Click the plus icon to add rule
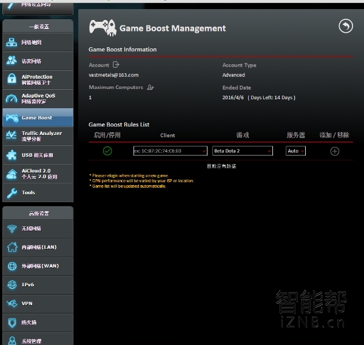Image resolution: width=364 pixels, height=345 pixels. point(334,151)
